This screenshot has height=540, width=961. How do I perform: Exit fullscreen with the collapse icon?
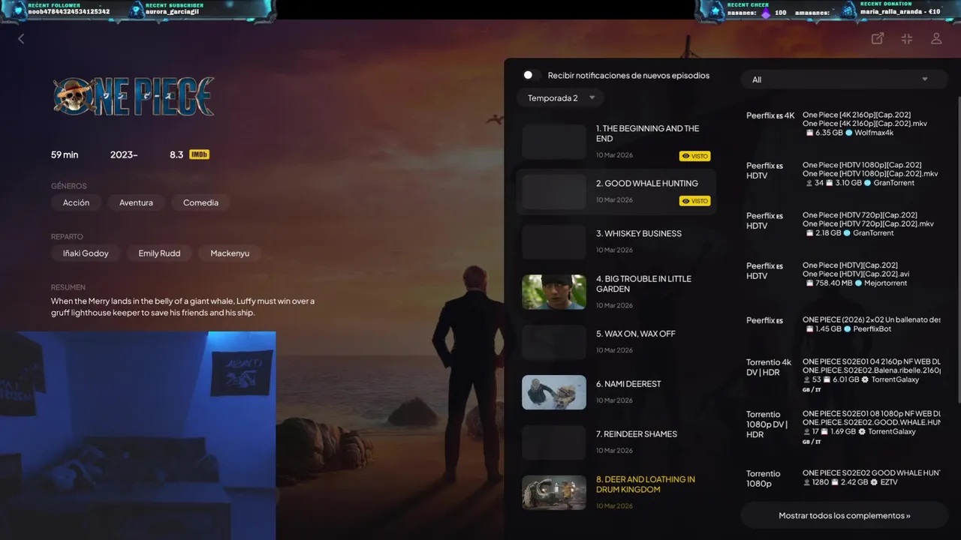[x=907, y=38]
